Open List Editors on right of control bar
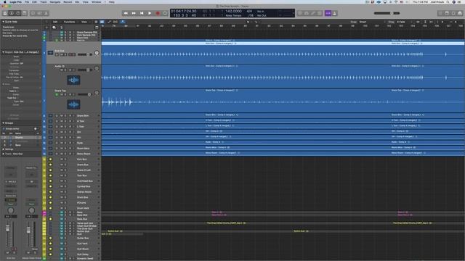The image size is (465, 261). click(440, 13)
